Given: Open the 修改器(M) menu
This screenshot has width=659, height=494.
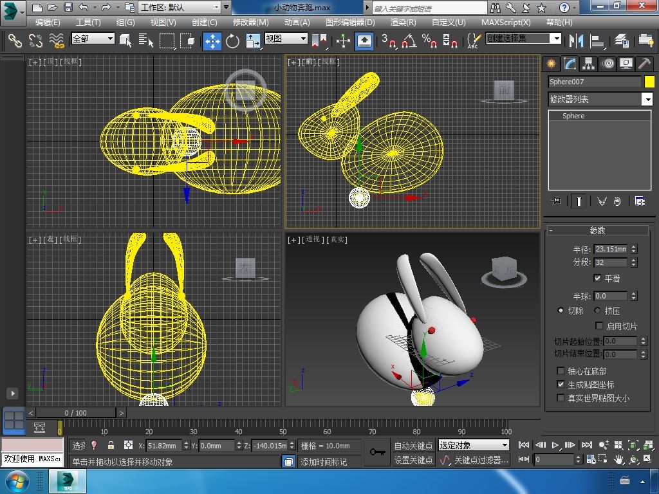Looking at the screenshot, I should [x=250, y=22].
